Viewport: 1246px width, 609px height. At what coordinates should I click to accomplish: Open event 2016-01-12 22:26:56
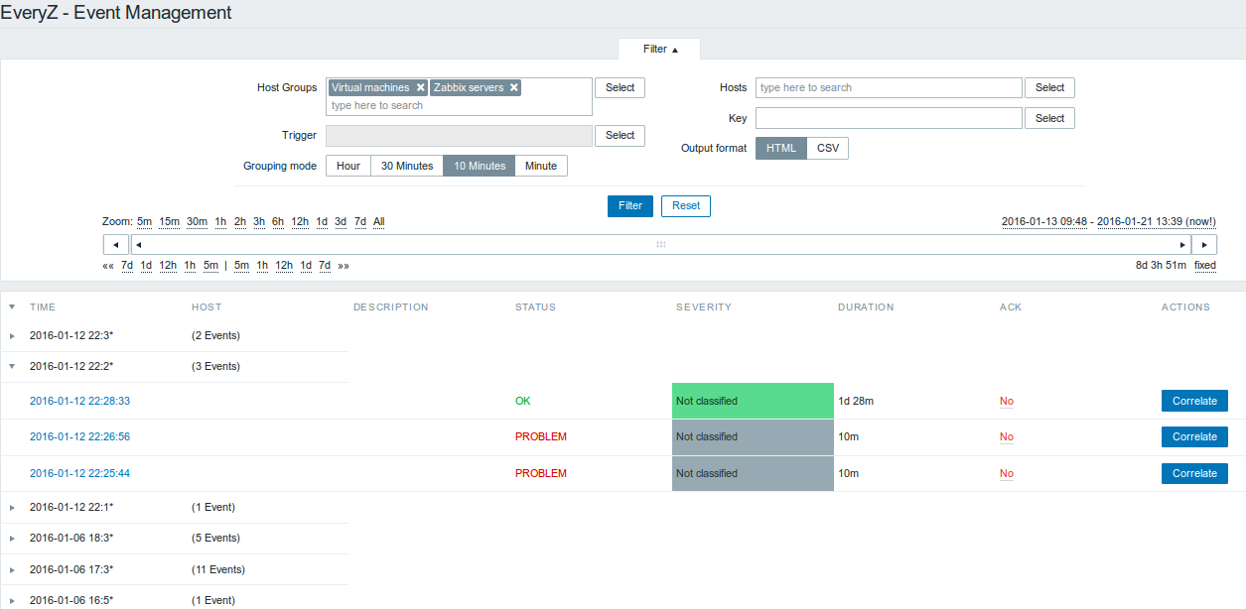point(79,437)
